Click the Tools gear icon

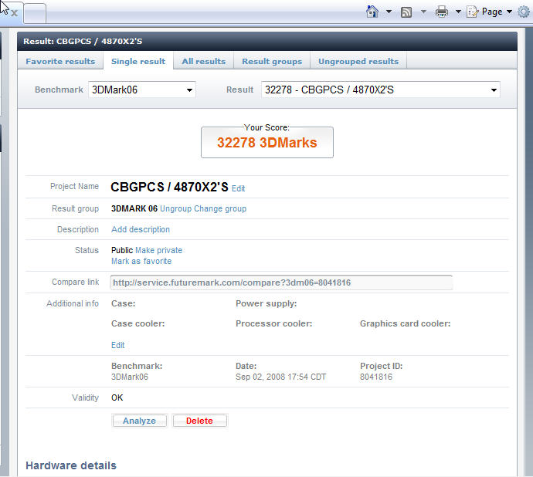pos(524,12)
